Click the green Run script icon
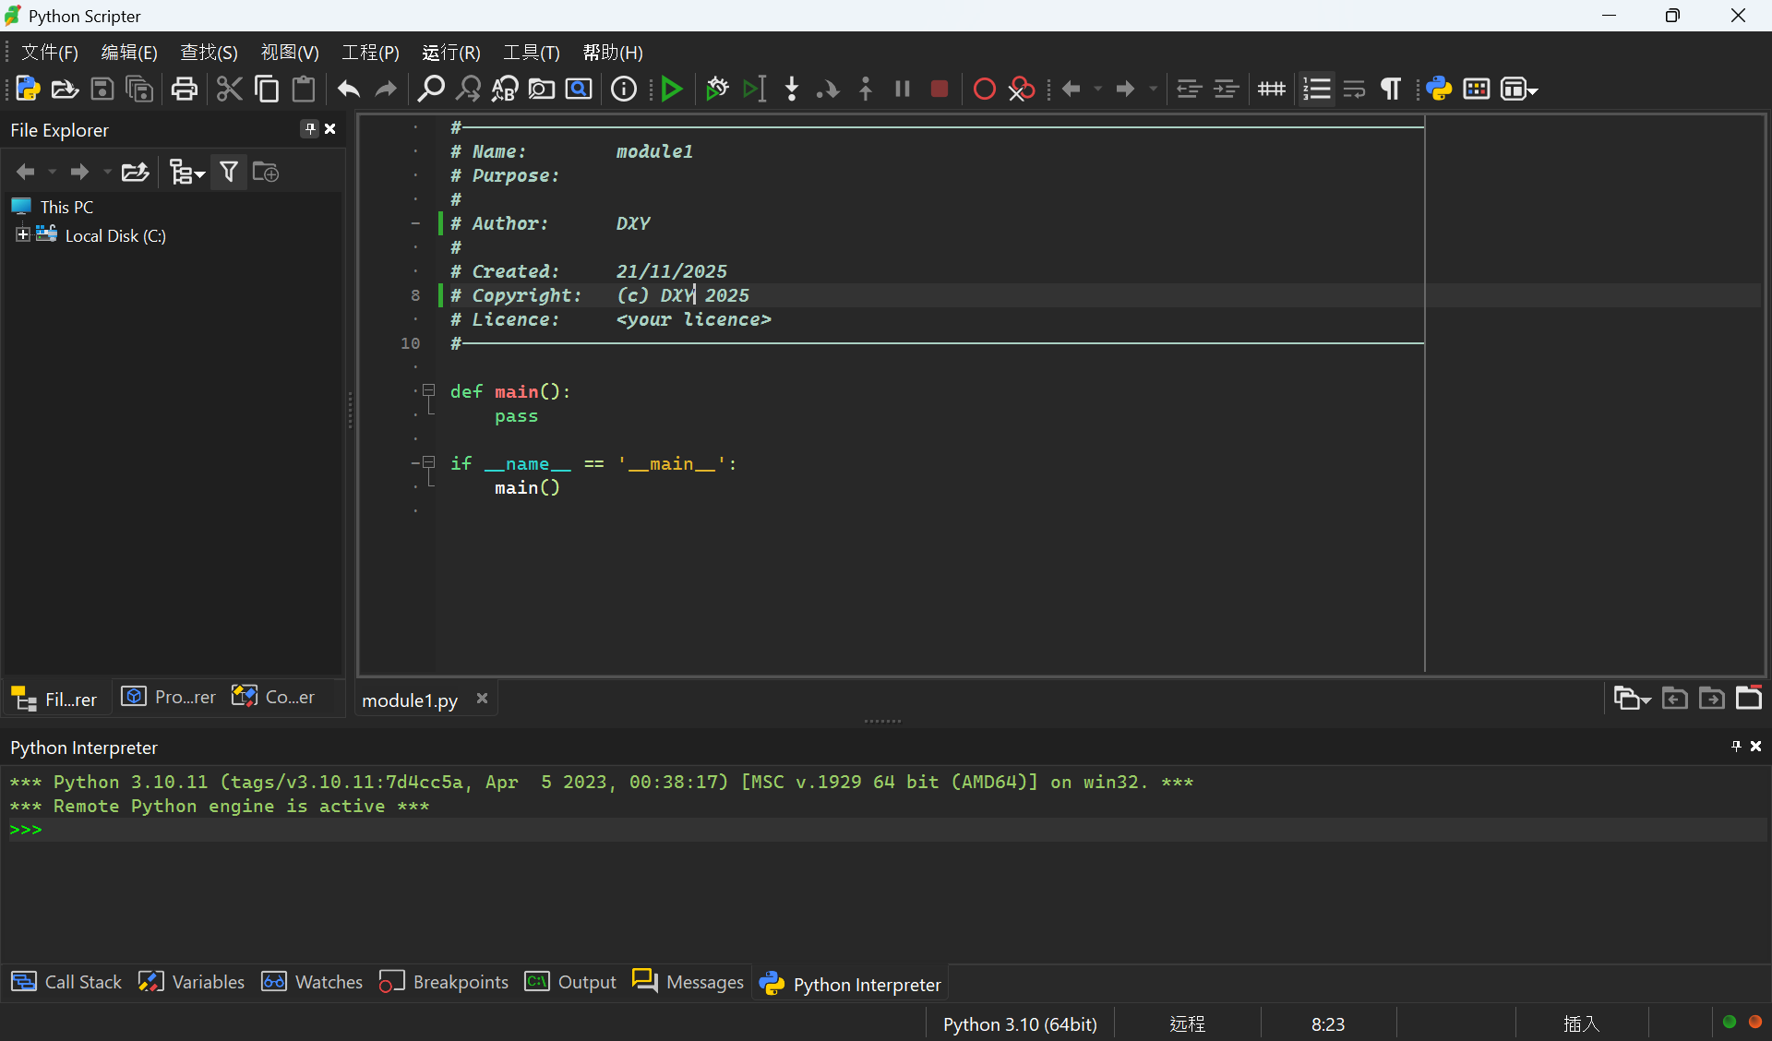Image resolution: width=1772 pixels, height=1041 pixels. point(672,90)
